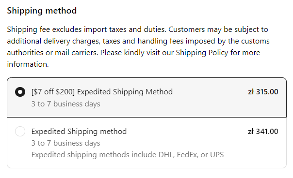This screenshot has height=178, width=293.
Task: Choose the "Expedited Shipping method" option label
Action: 79,132
